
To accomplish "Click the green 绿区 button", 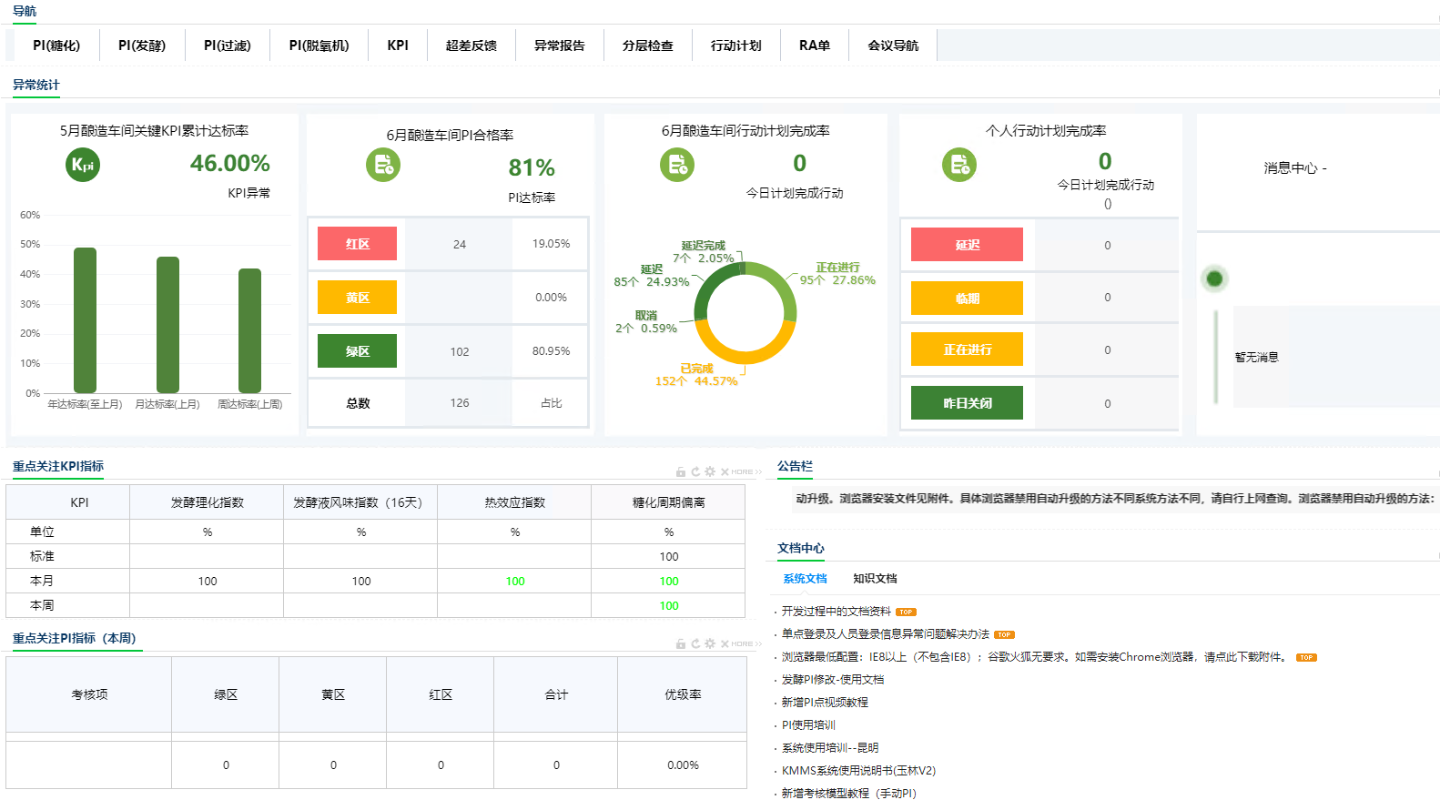I will click(x=357, y=351).
